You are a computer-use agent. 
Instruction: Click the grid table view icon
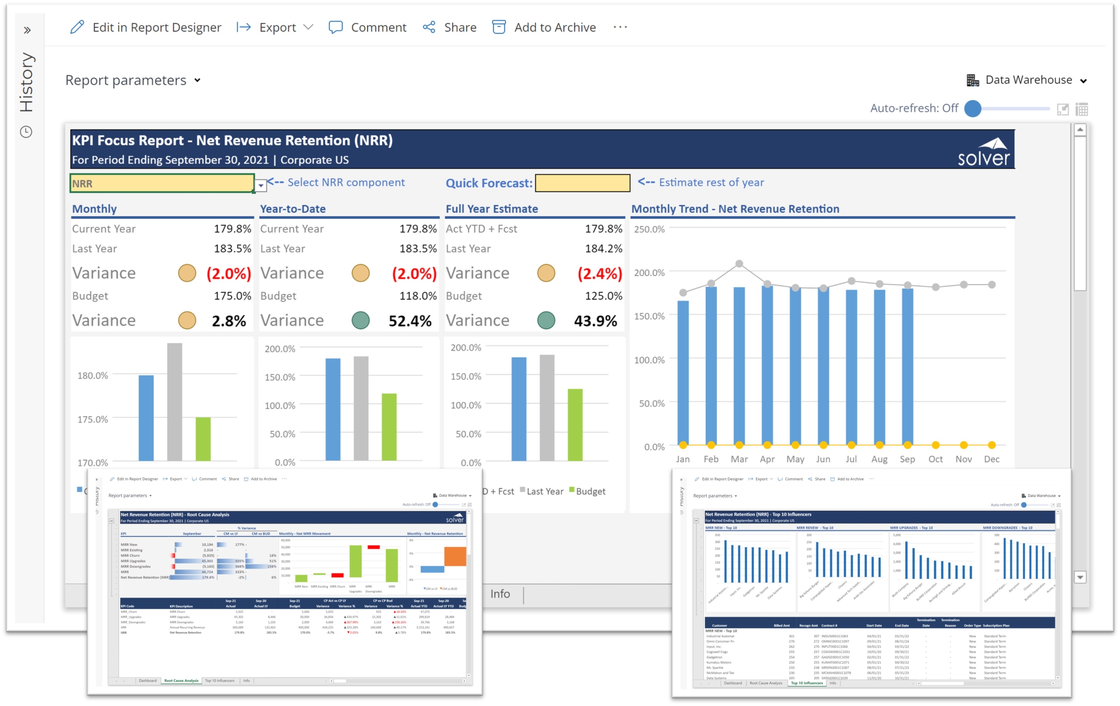pyautogui.click(x=1082, y=109)
